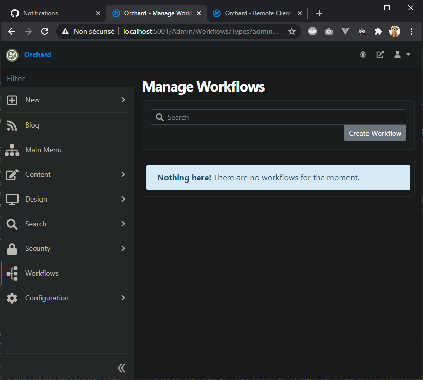
Task: Expand the Content submenu chevron
Action: pos(122,174)
